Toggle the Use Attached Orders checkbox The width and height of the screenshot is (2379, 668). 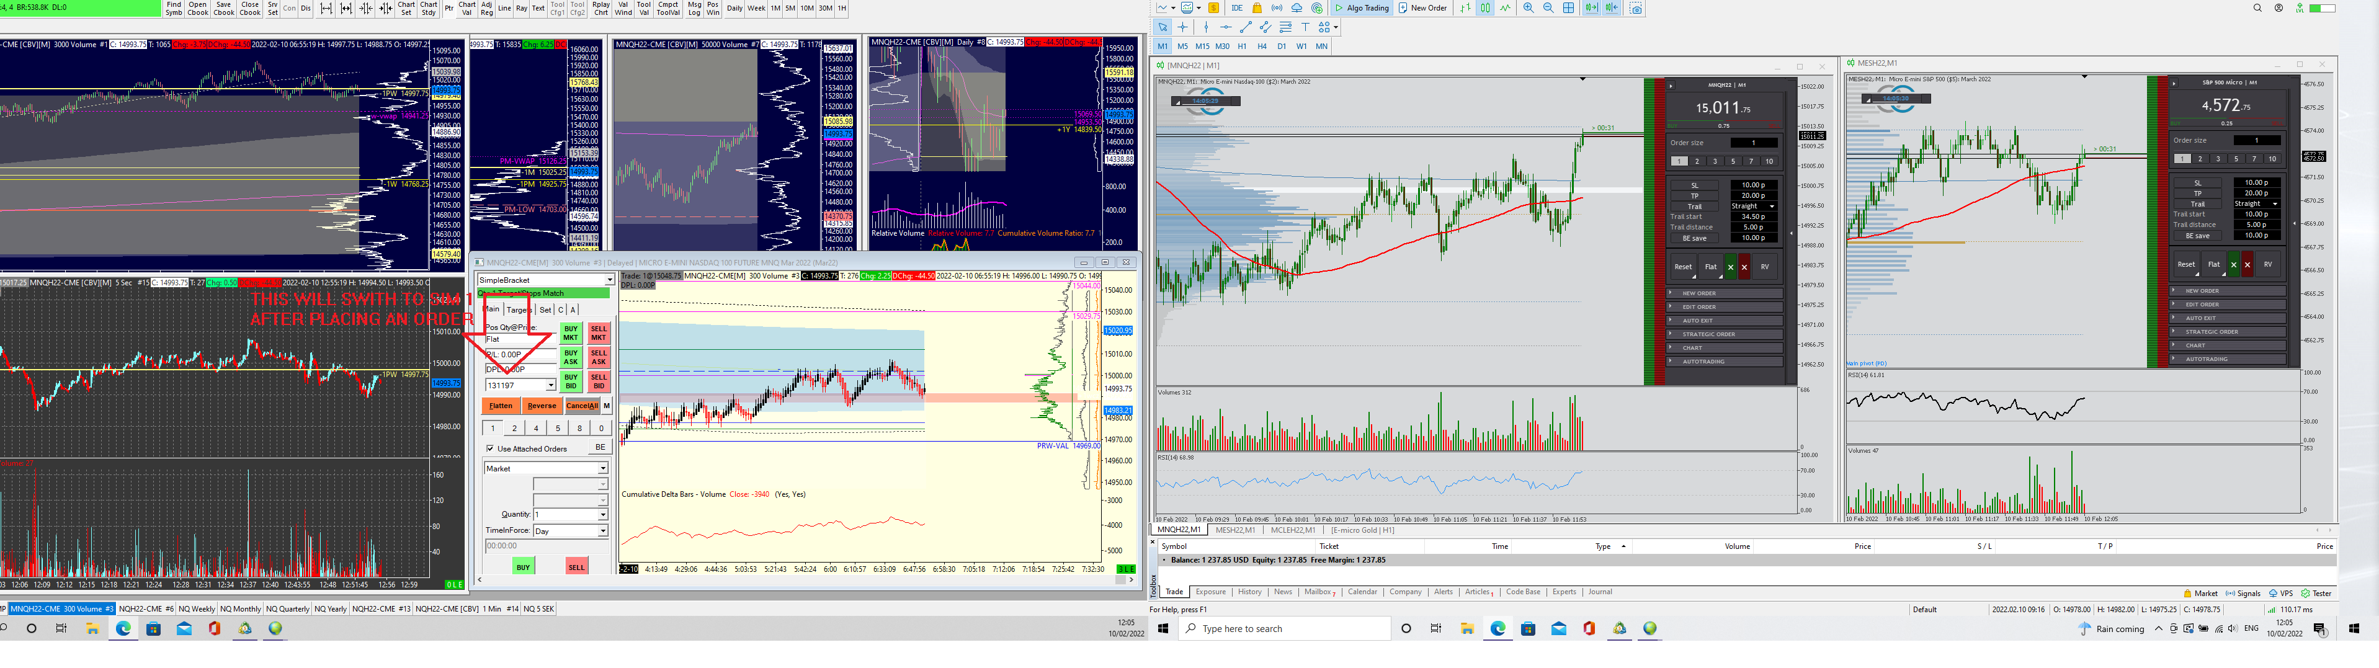(491, 448)
